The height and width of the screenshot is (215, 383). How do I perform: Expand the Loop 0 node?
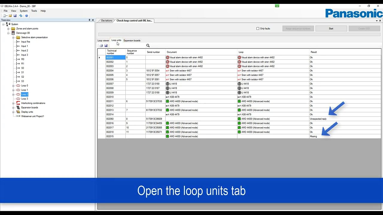tap(13, 86)
